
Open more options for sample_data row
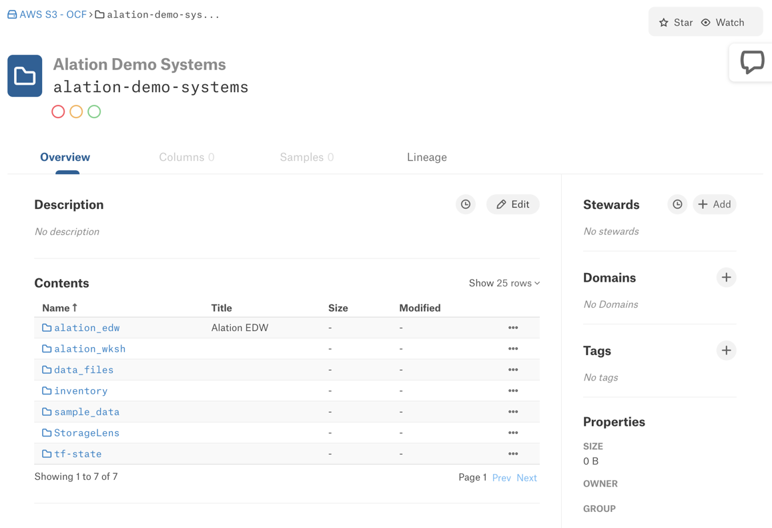(x=513, y=412)
